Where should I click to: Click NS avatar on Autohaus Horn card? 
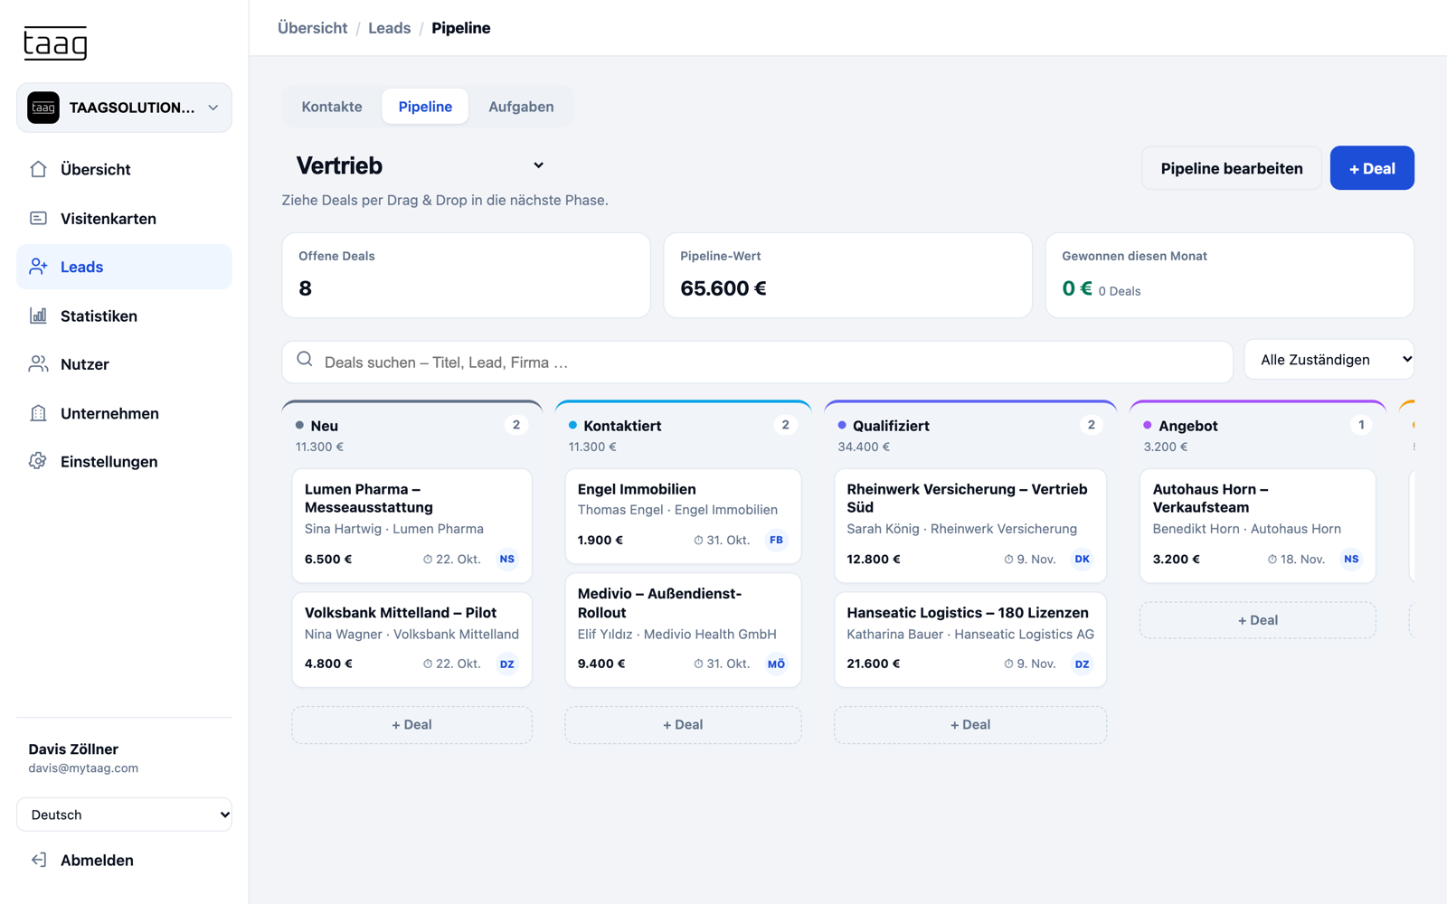tap(1351, 559)
